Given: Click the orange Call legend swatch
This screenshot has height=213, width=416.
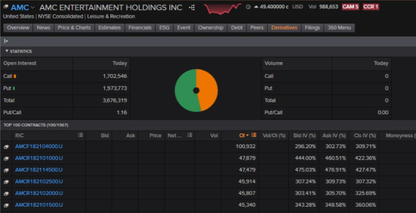Looking at the screenshot, I should pos(15,76).
